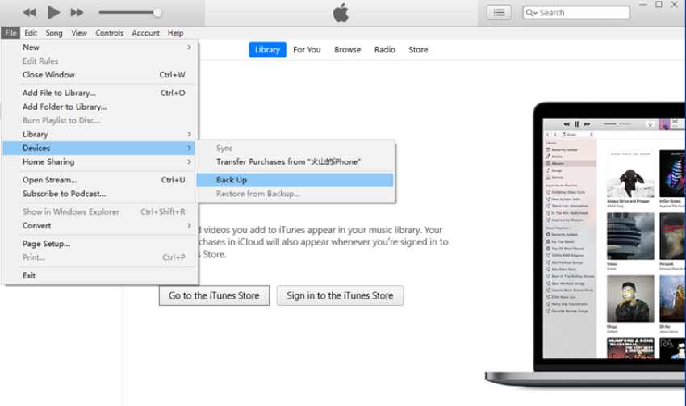Switch to the Store tab
The height and width of the screenshot is (406, 686).
point(418,50)
